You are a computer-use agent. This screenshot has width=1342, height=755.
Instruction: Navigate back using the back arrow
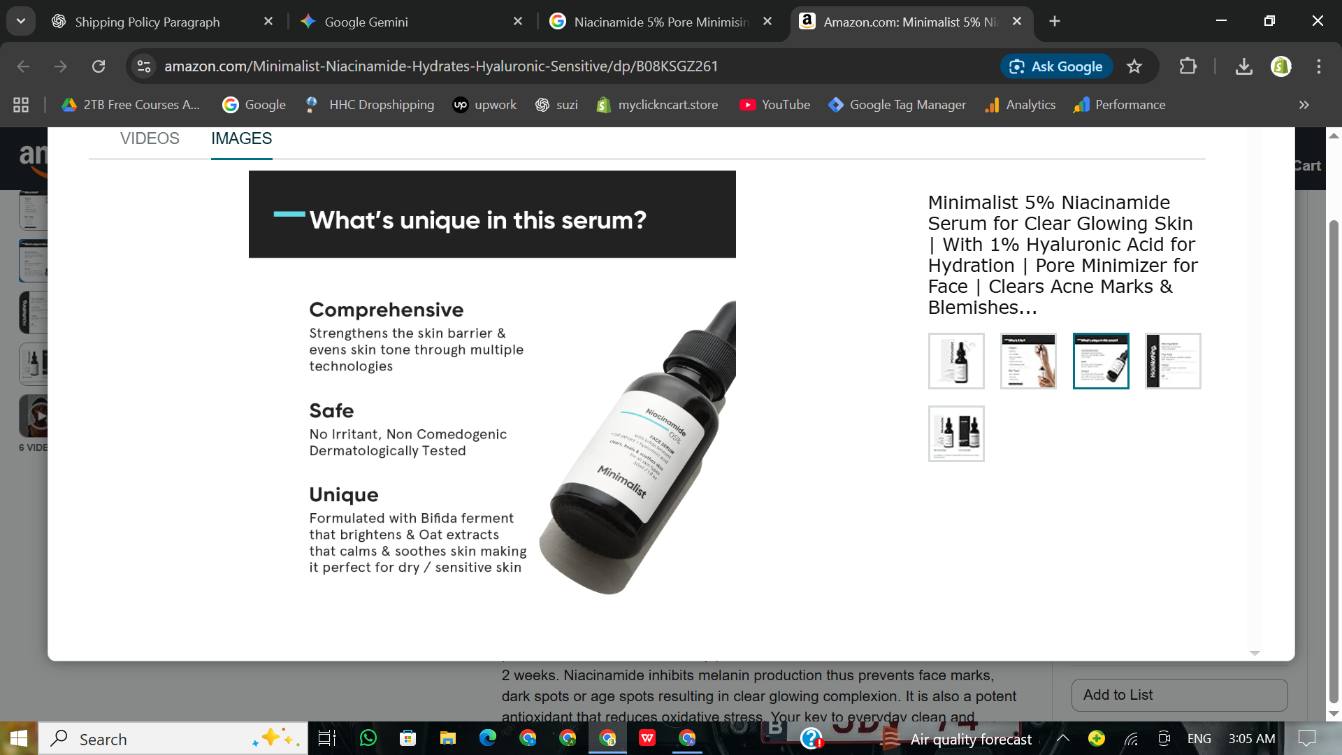[x=23, y=66]
